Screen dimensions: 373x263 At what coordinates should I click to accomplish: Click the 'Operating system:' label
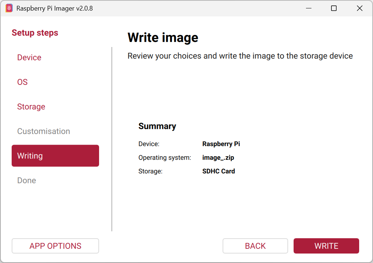(x=165, y=158)
